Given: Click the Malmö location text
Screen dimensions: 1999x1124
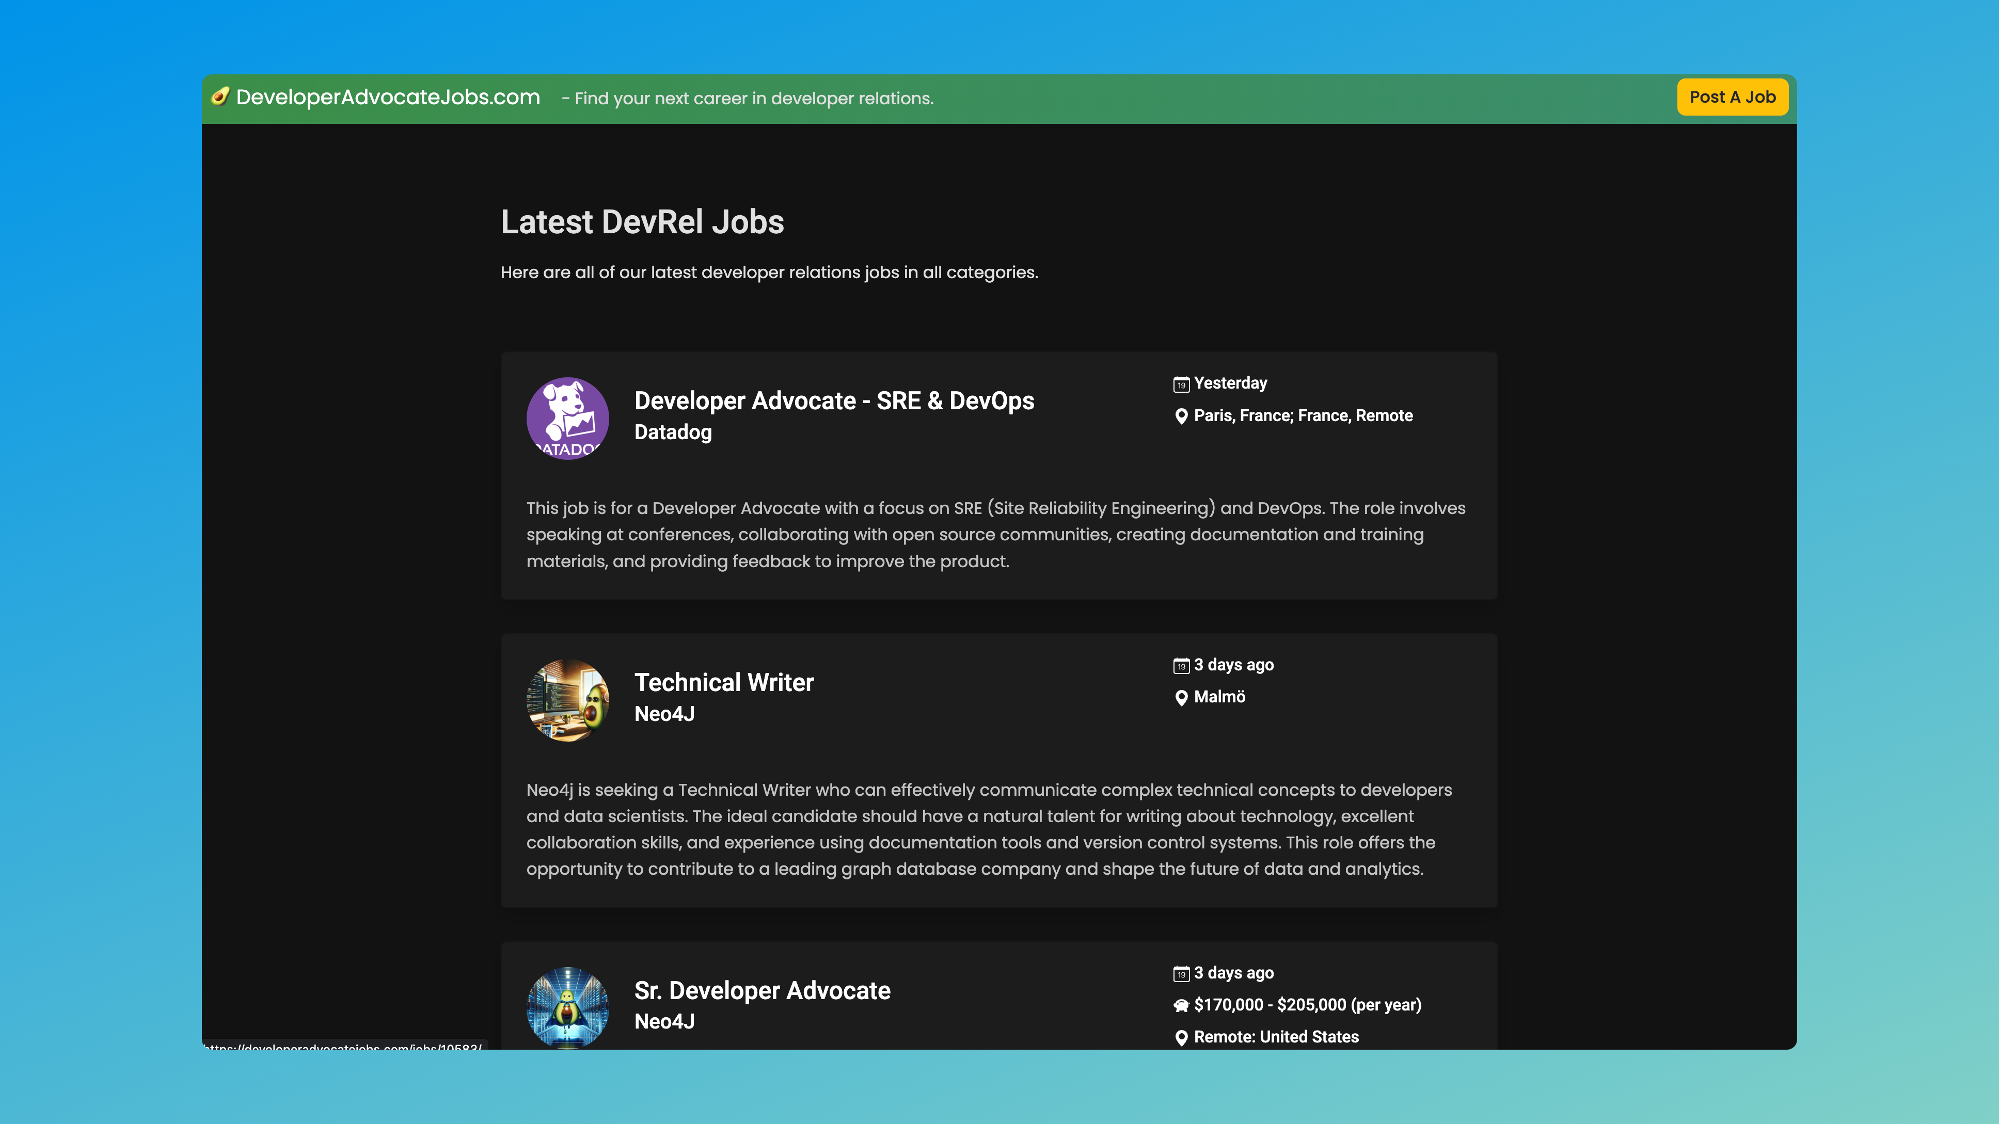Looking at the screenshot, I should pos(1219,697).
